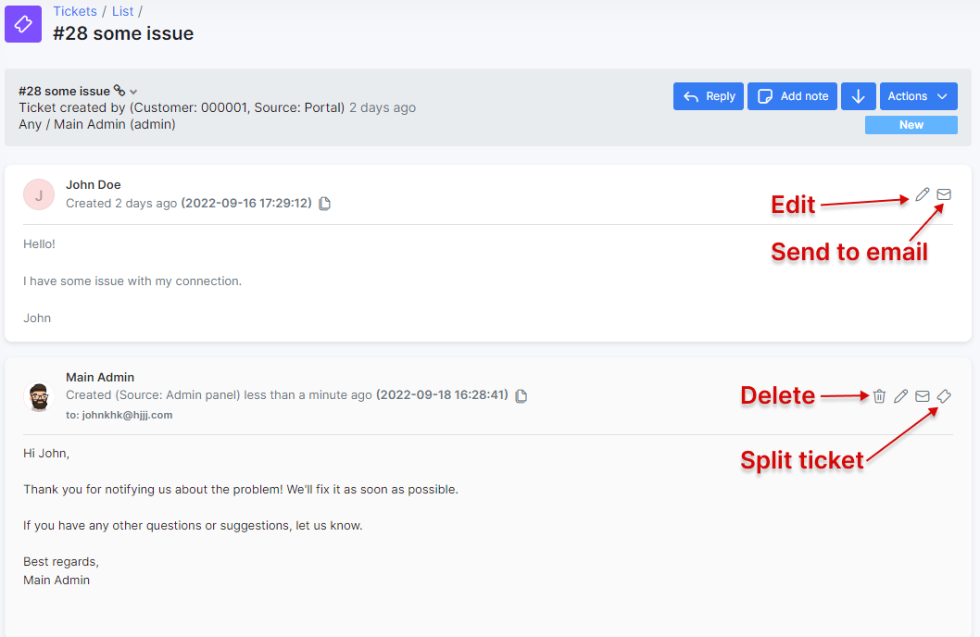Split ticket from Main Admin's message

coord(944,396)
